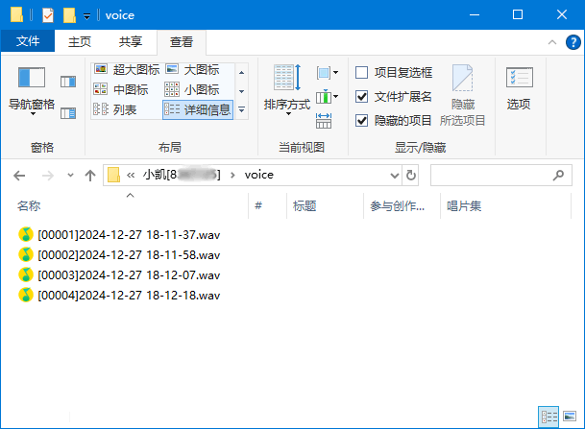Image resolution: width=585 pixels, height=429 pixels.
Task: Switch to the Home ribbon tab
Action: 80,42
